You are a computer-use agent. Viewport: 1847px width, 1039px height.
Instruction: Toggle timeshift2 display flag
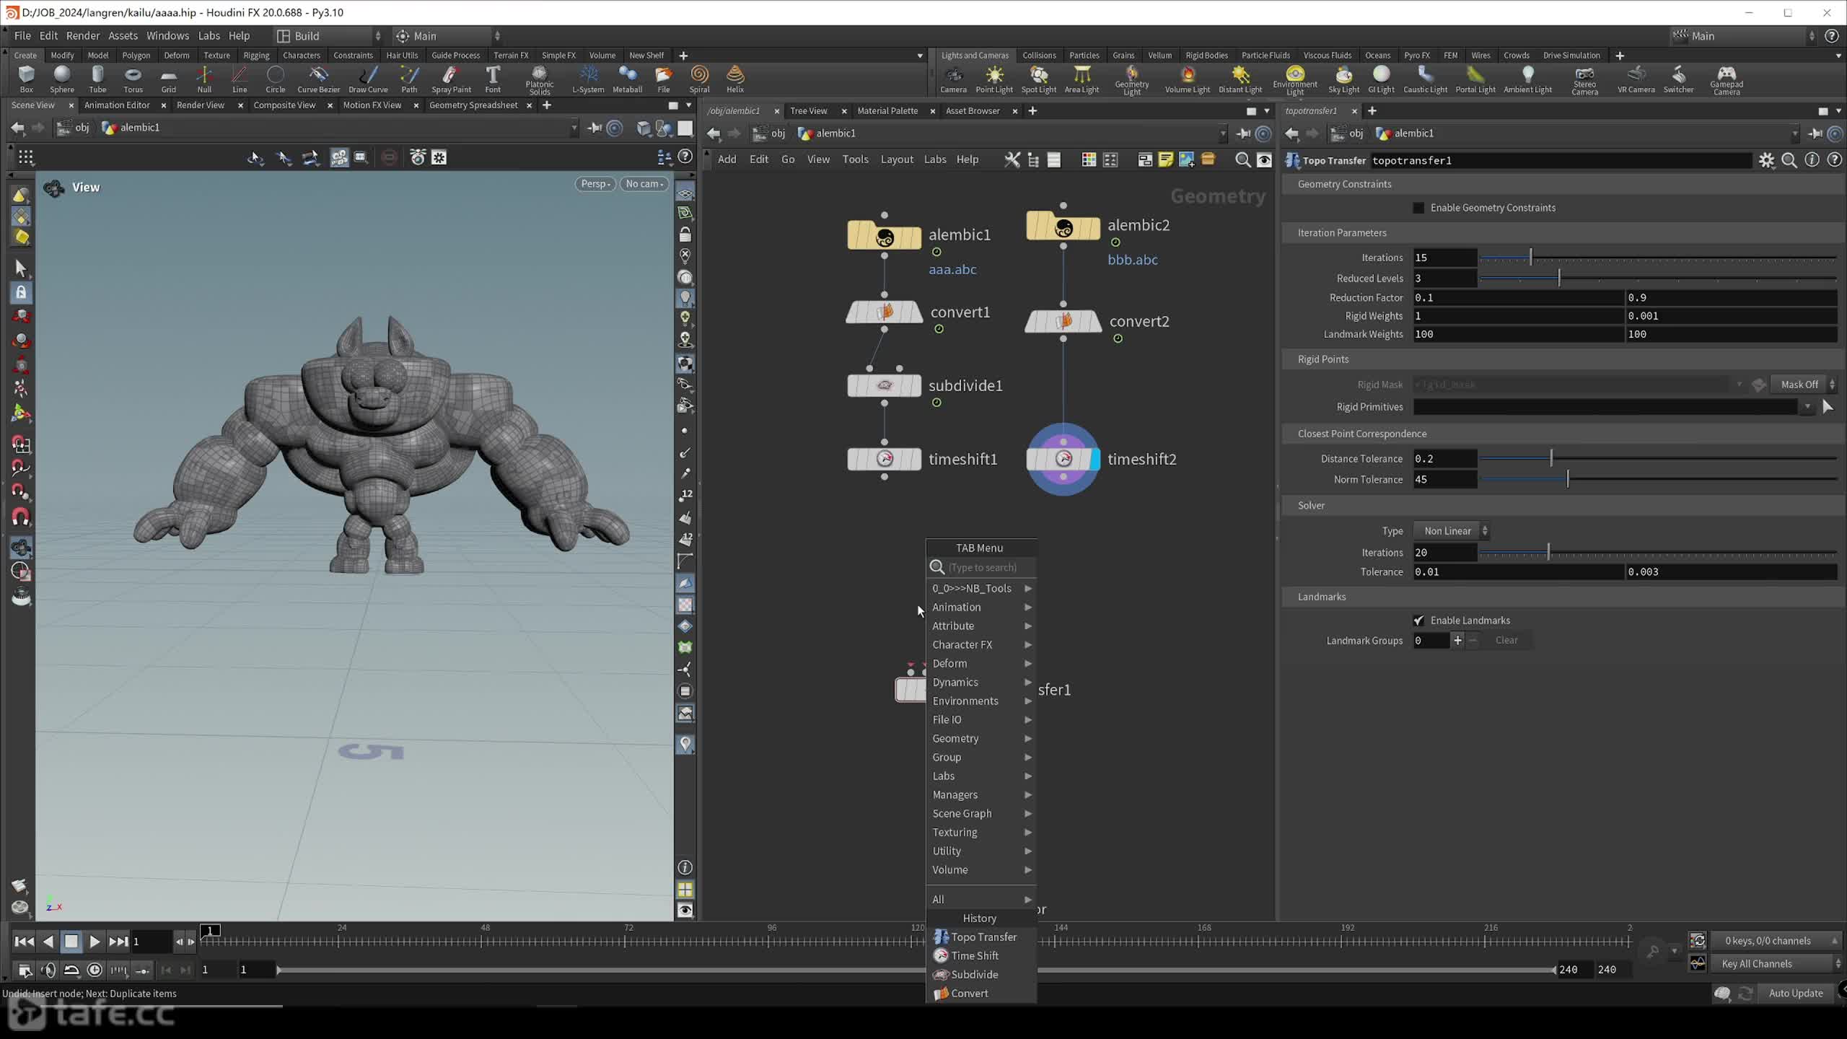1096,459
